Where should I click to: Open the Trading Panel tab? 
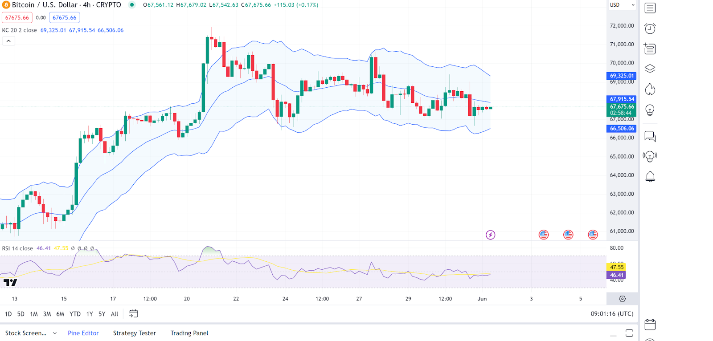click(189, 333)
